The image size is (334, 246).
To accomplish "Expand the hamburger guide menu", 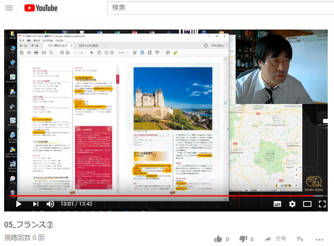I will [x=9, y=8].
